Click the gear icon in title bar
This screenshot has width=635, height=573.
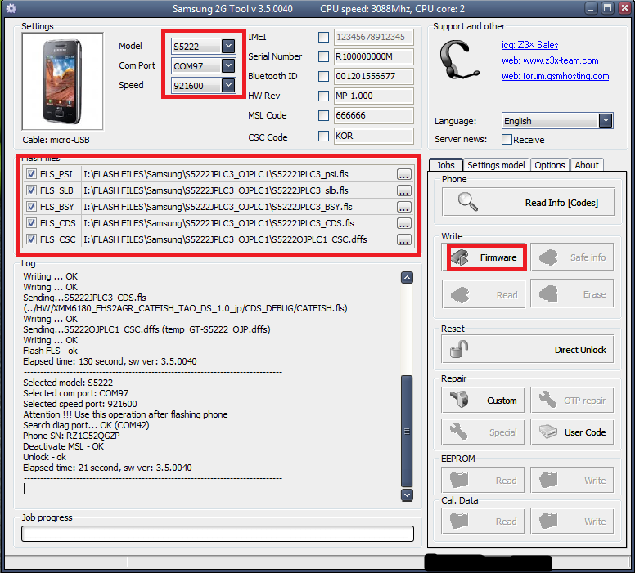pos(11,8)
